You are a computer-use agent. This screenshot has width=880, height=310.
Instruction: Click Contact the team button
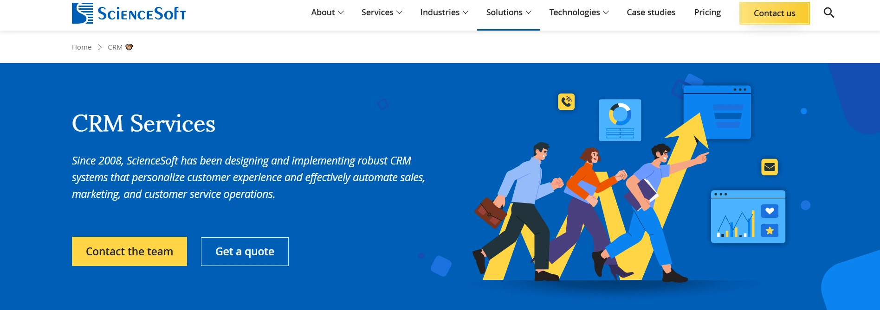pyautogui.click(x=129, y=251)
